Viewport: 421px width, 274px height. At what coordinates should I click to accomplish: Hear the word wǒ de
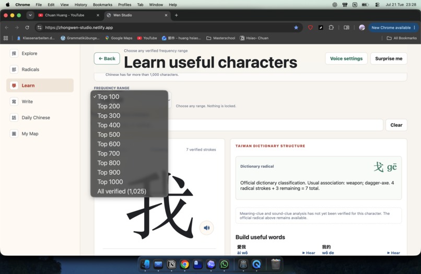pyautogui.click(x=394, y=253)
